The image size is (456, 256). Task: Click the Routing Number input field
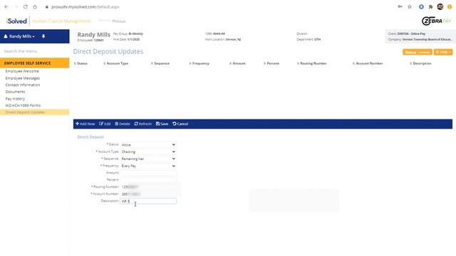tap(148, 187)
